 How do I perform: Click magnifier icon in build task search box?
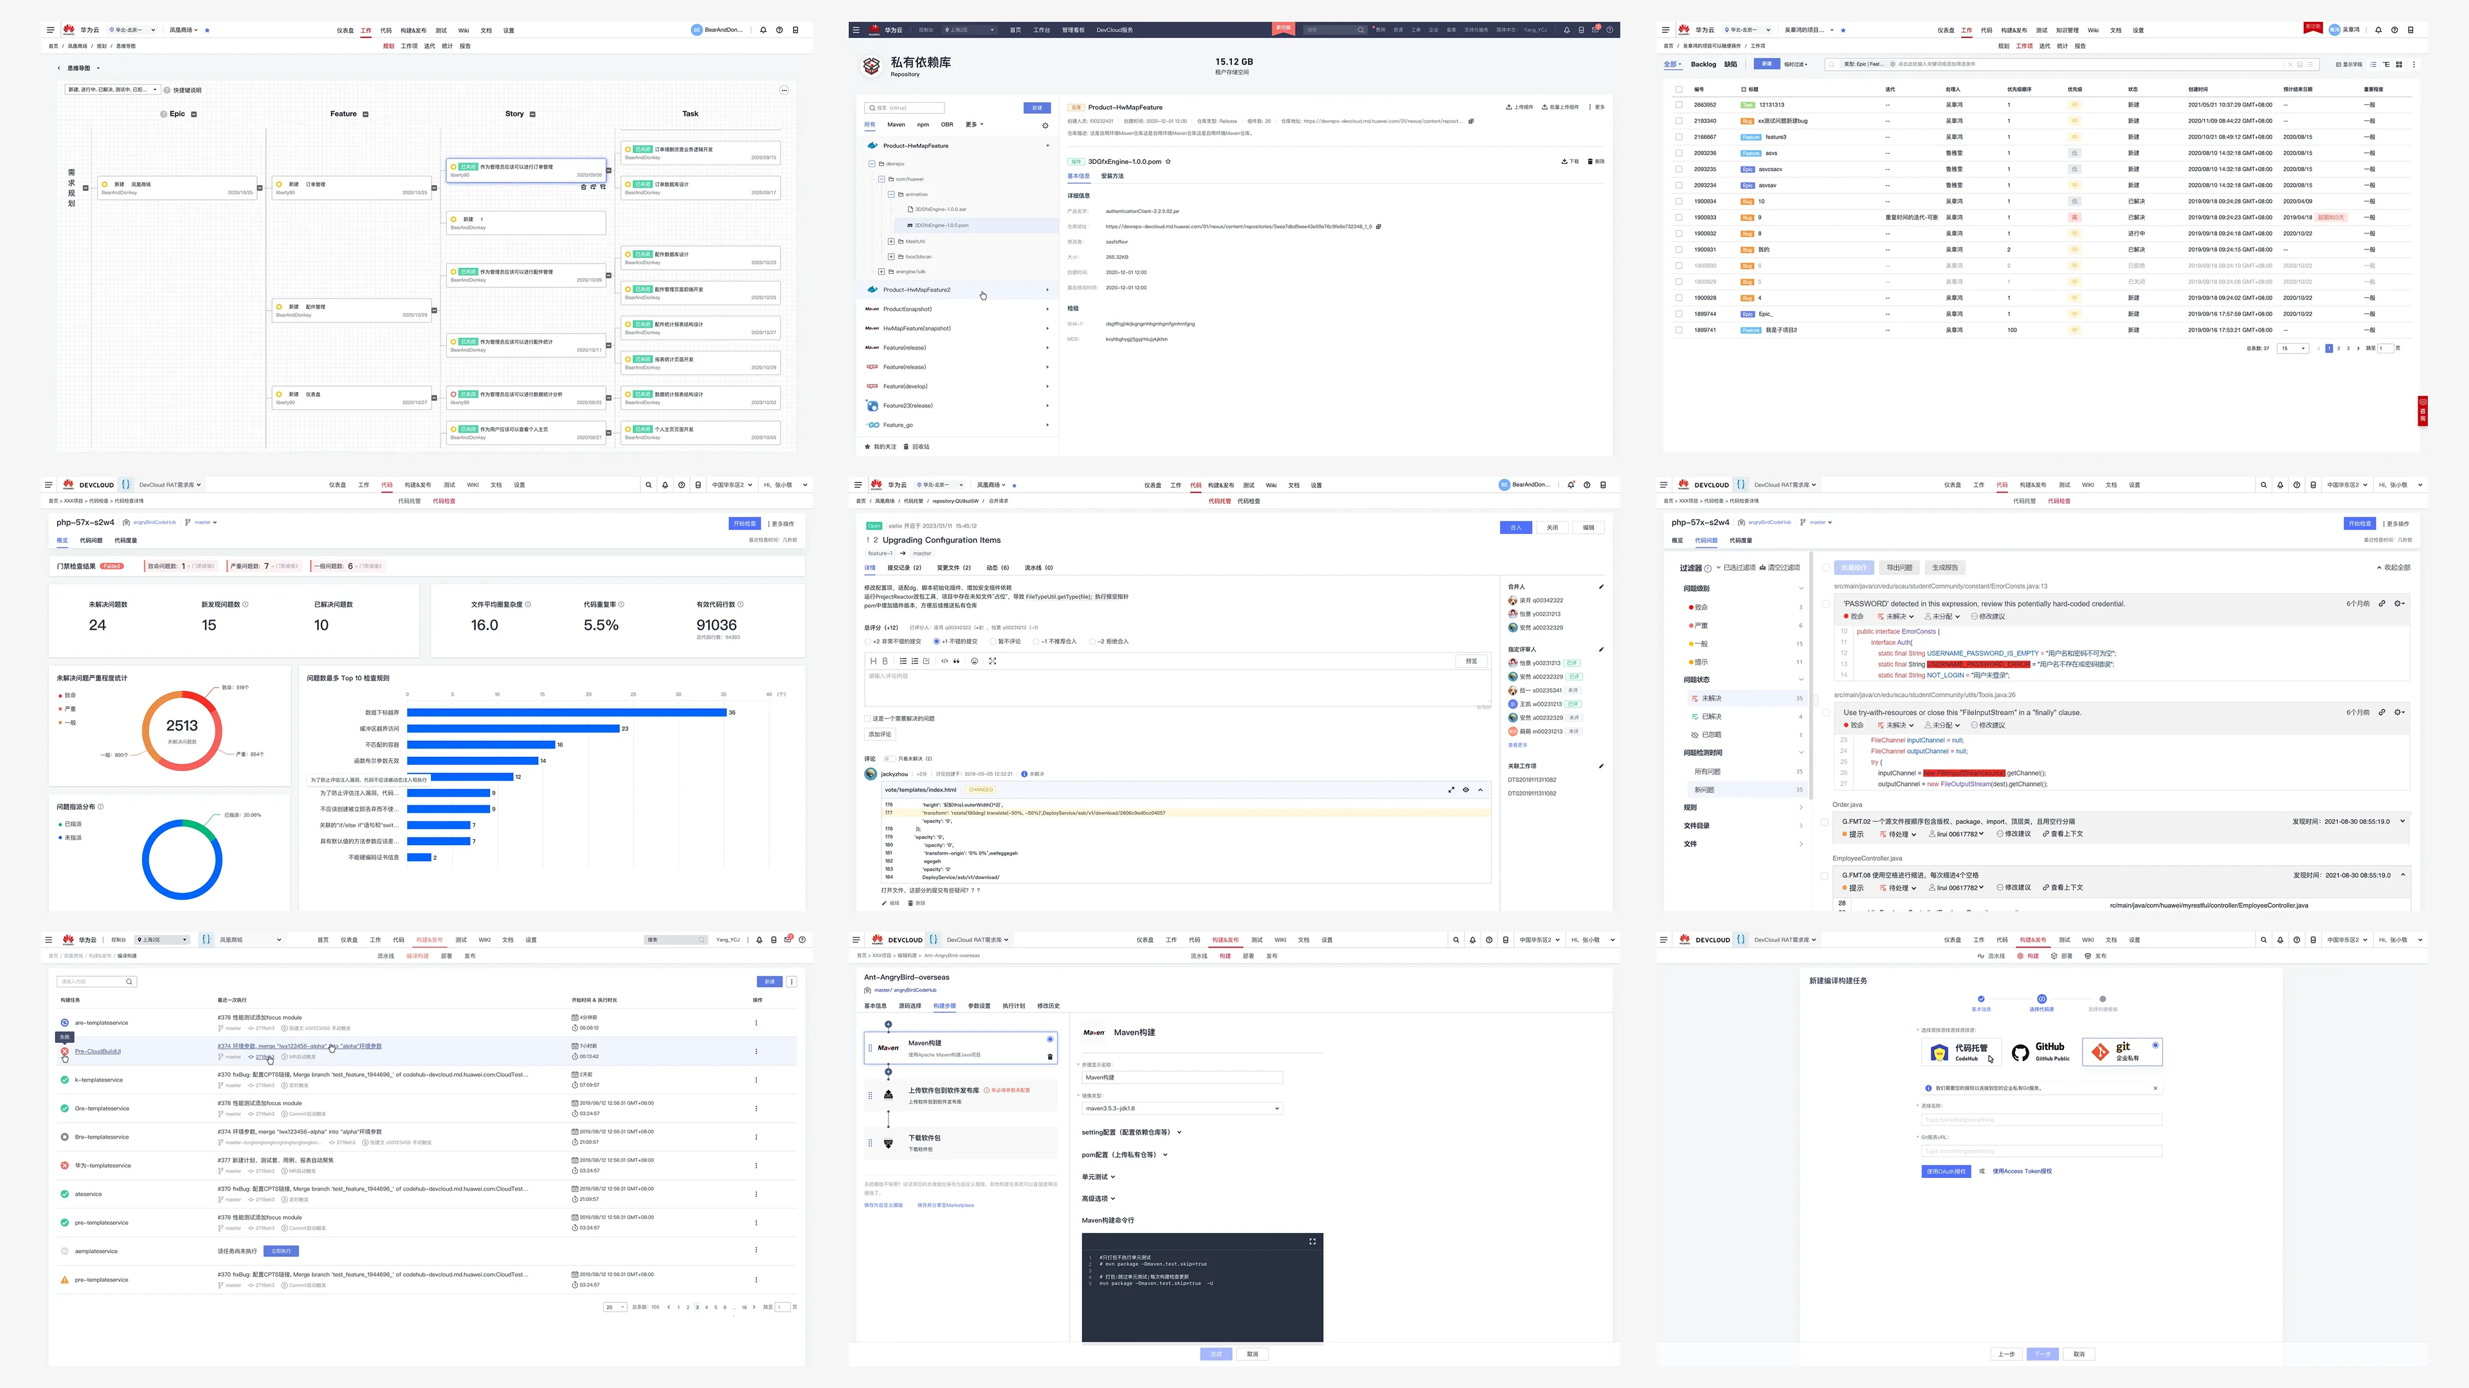pos(129,982)
